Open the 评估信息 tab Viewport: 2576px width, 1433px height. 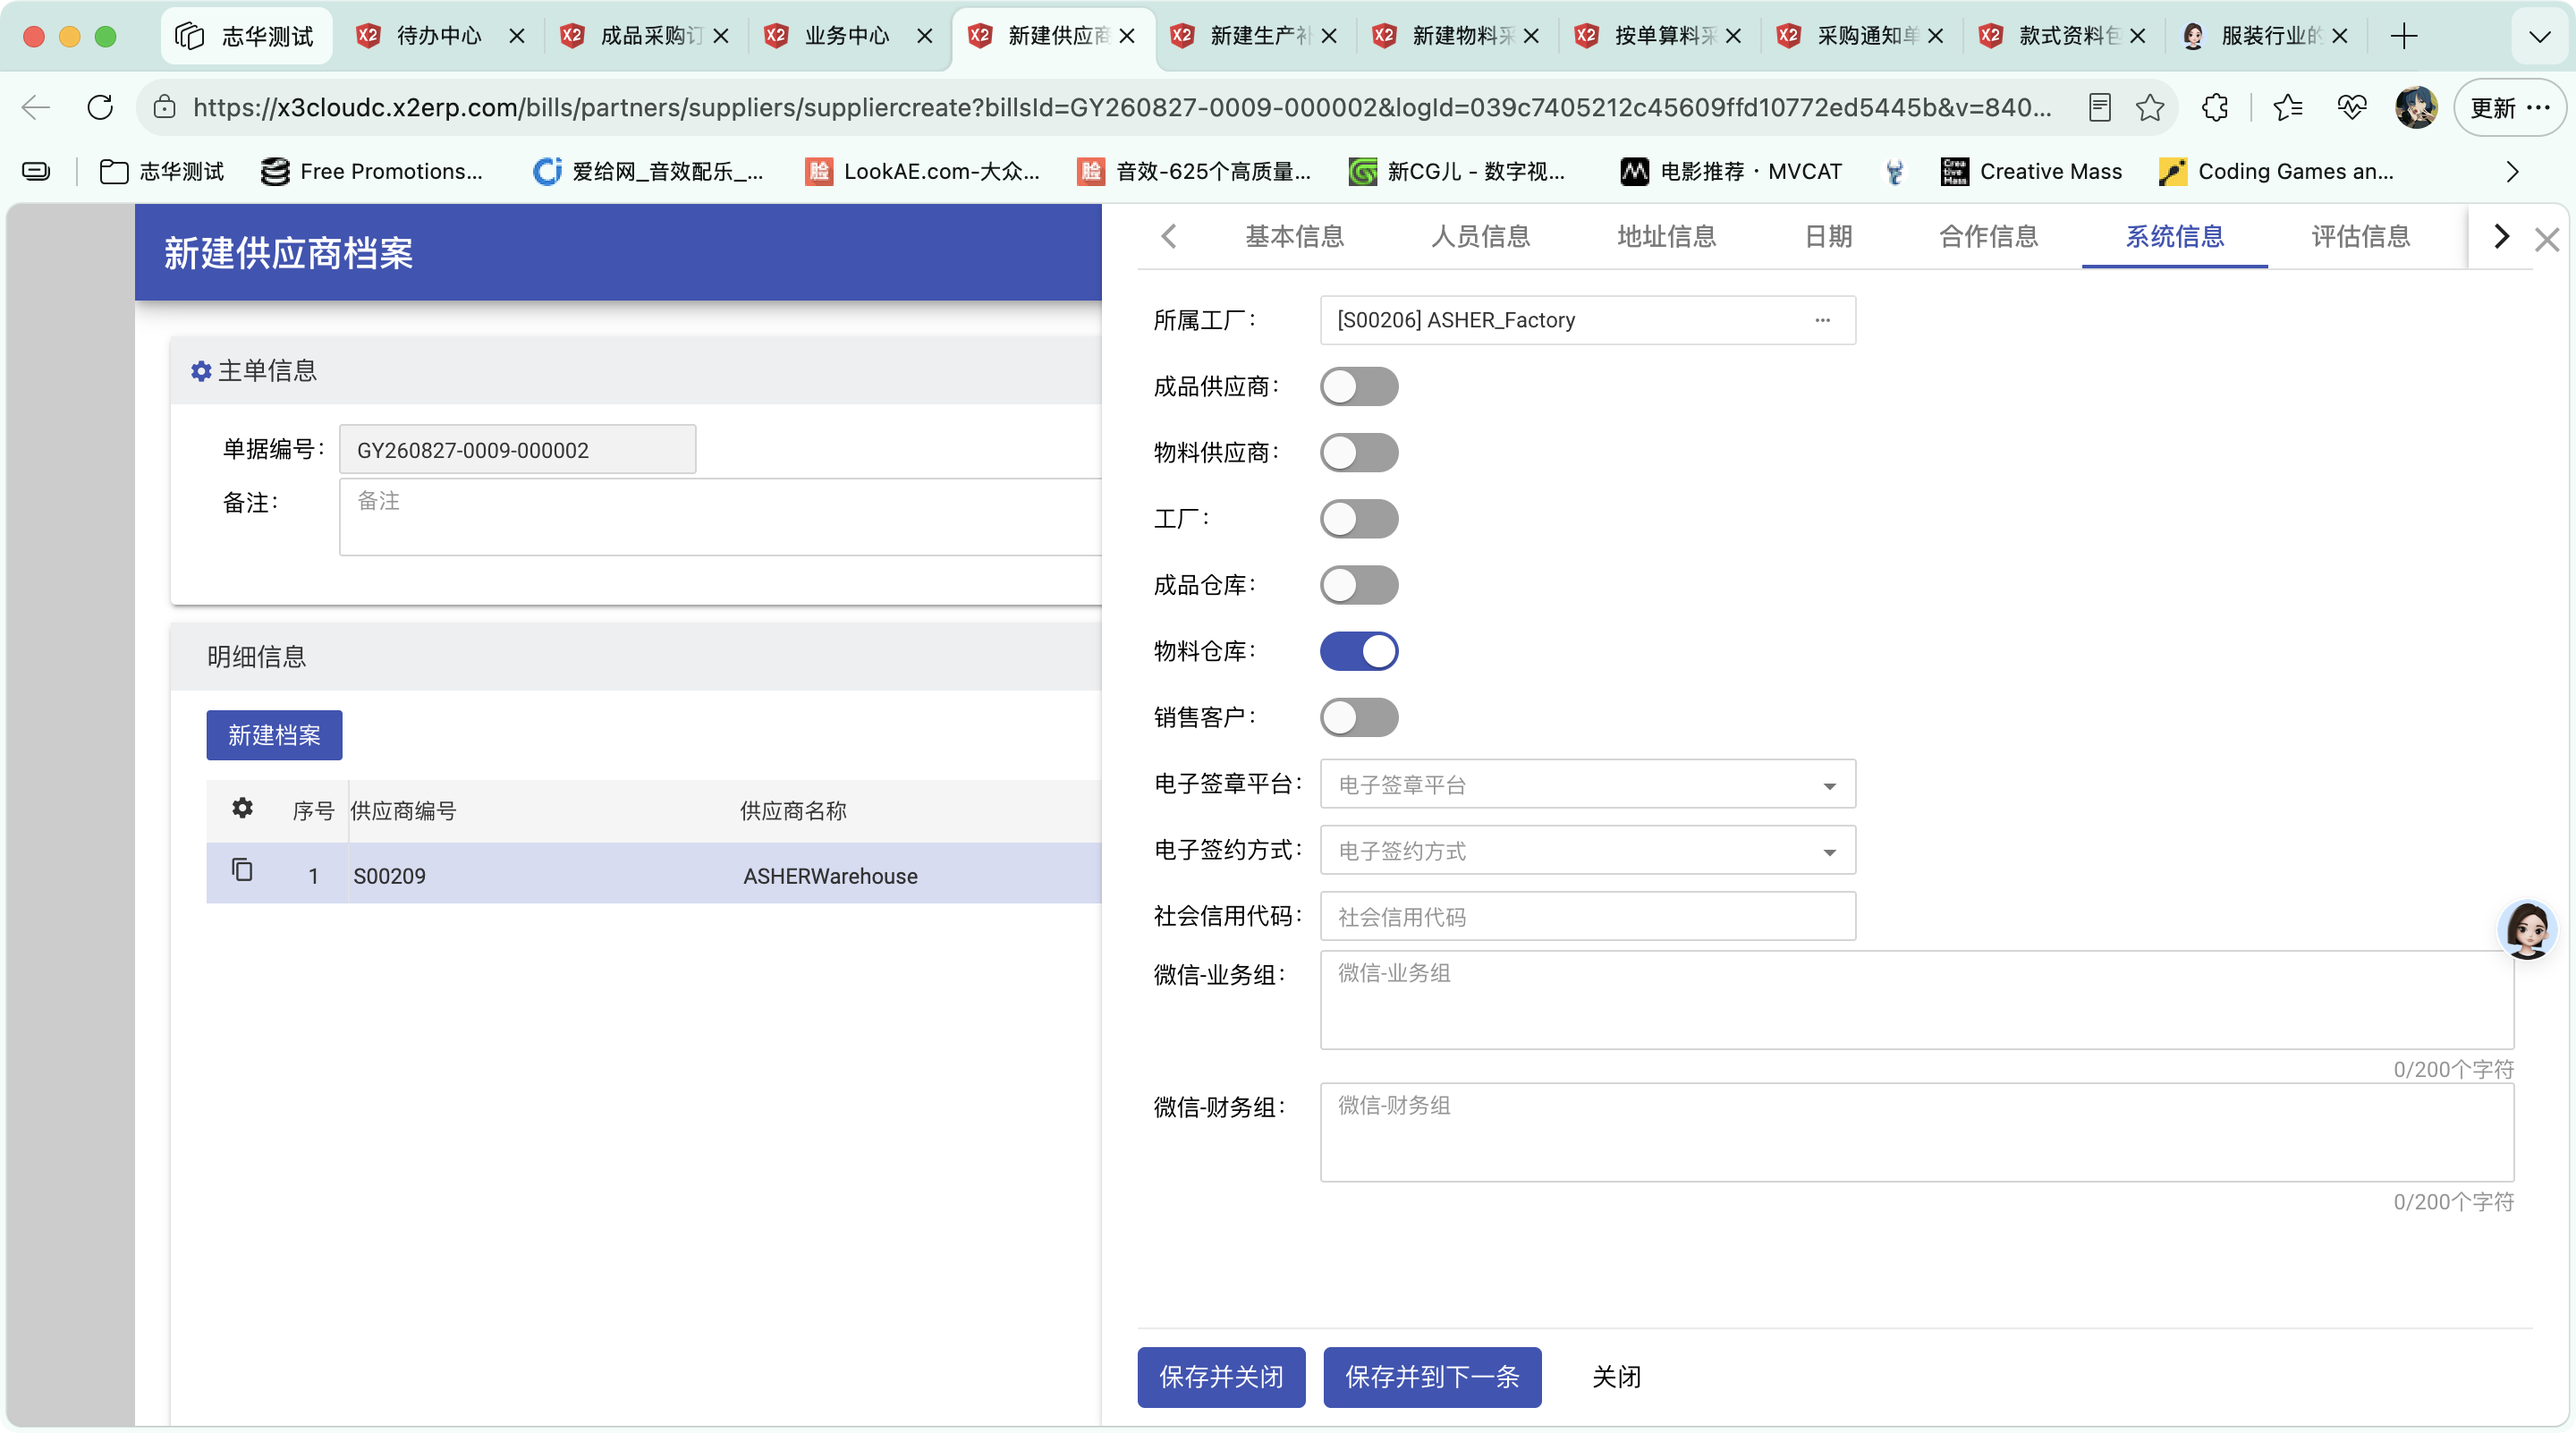click(2360, 237)
